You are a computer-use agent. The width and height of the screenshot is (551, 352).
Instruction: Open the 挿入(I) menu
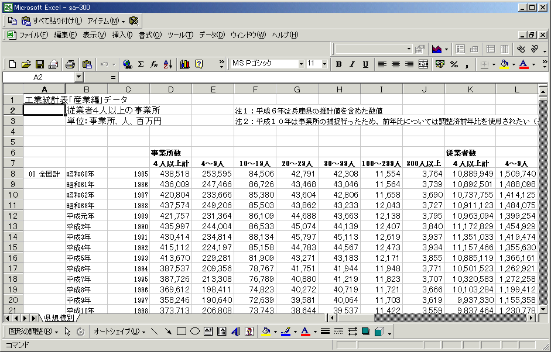point(122,34)
